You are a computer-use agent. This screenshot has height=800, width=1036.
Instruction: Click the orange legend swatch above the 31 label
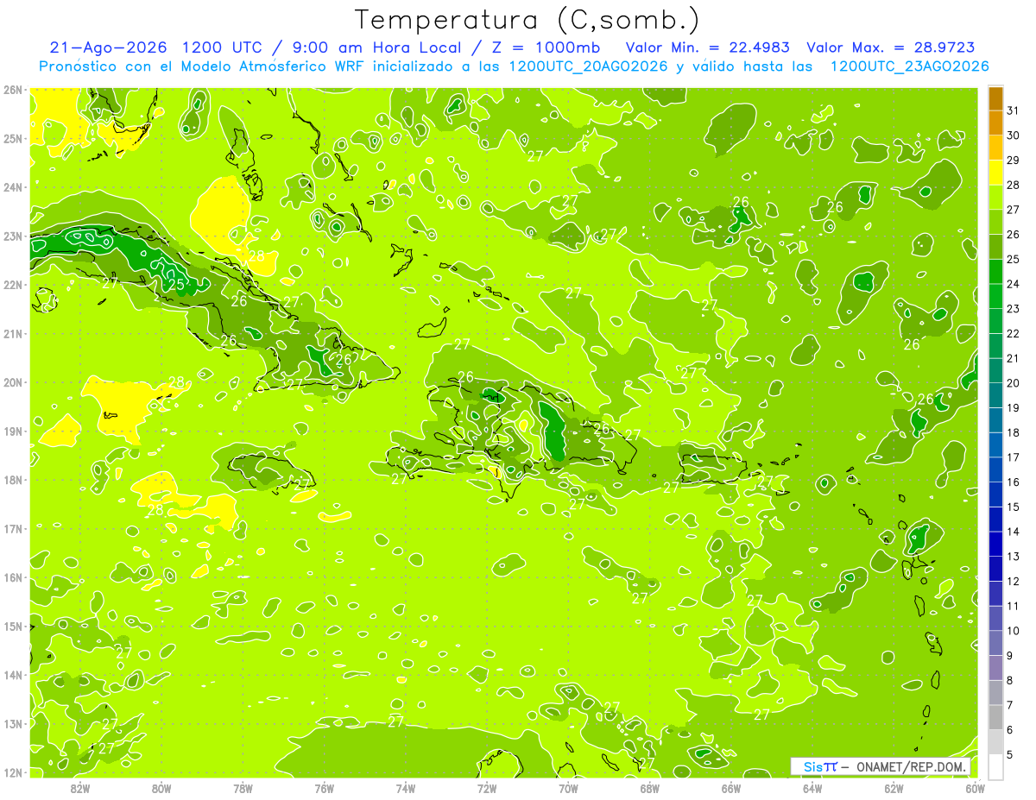pos(995,98)
